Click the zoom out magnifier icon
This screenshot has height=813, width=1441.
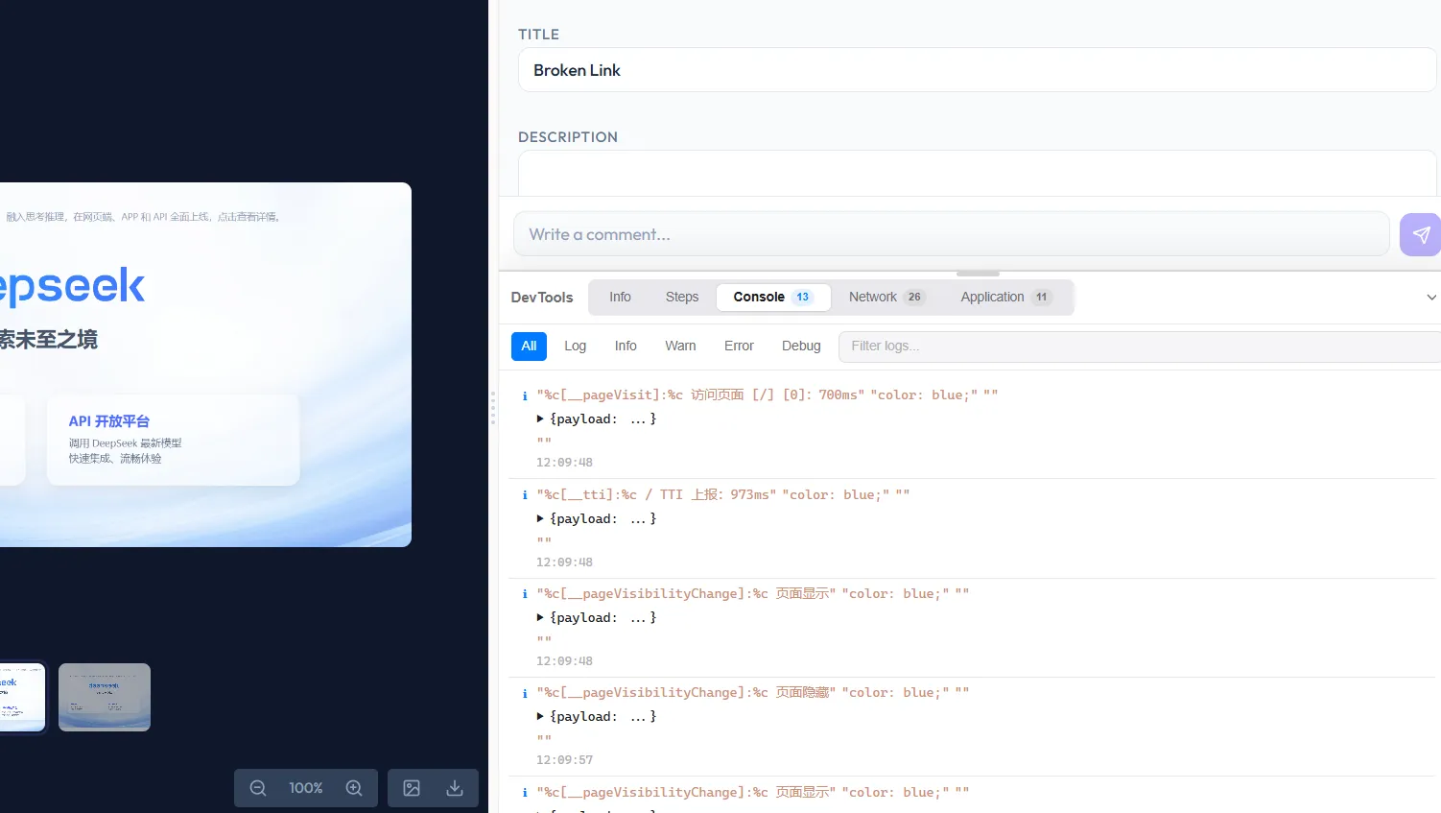point(257,787)
